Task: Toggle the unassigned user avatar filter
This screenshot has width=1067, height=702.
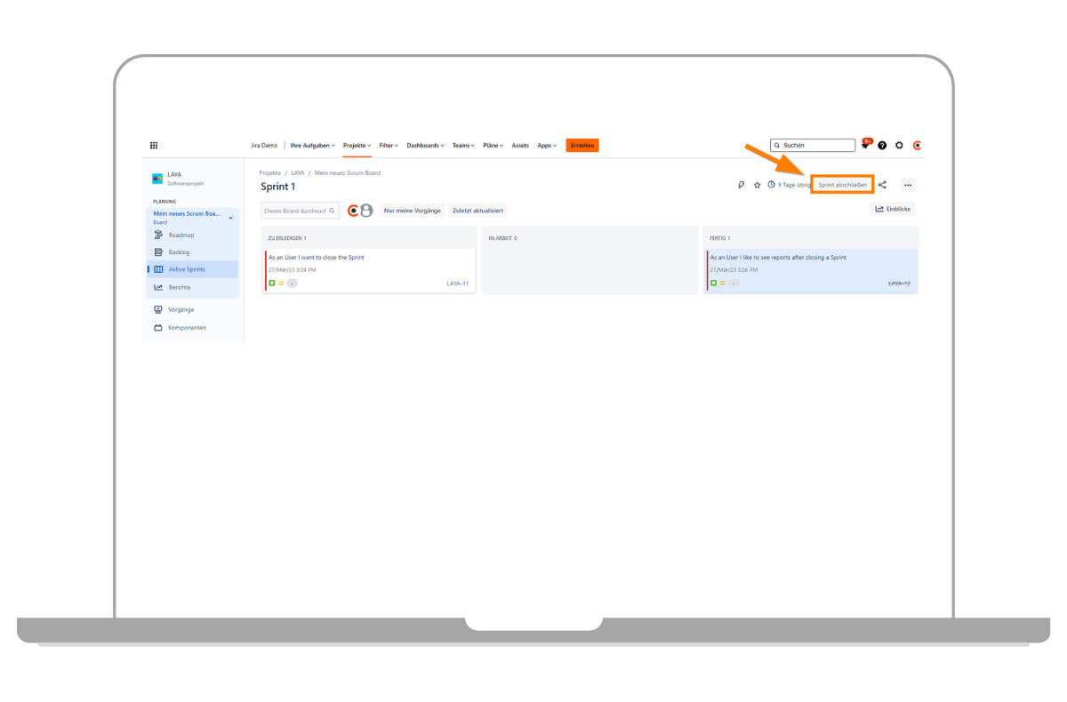Action: [366, 211]
